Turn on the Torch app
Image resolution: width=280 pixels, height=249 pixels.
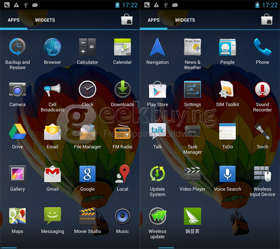tap(263, 132)
